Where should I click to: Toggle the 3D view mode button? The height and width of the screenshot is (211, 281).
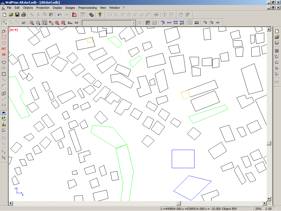[24, 23]
